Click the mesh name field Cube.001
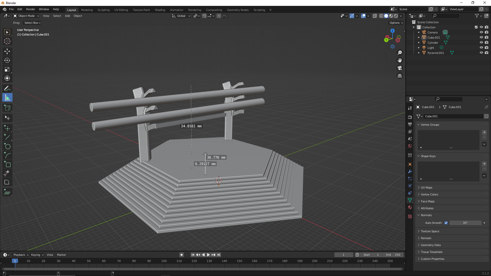This screenshot has width=491, height=276. (x=454, y=116)
